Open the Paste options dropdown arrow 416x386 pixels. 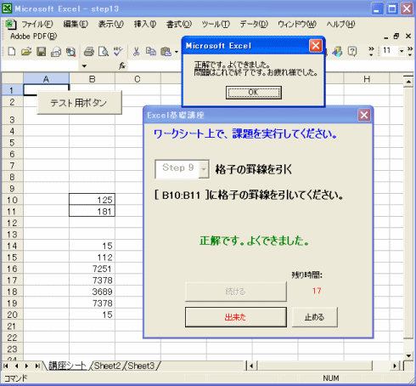tap(177, 52)
